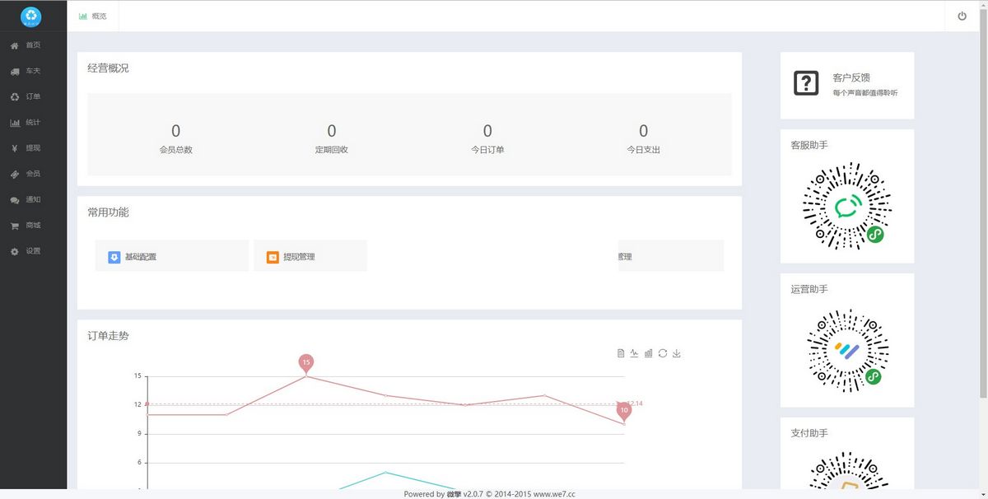Click the question mark feedback icon
Viewport: 988px width, 499px height.
[x=806, y=83]
